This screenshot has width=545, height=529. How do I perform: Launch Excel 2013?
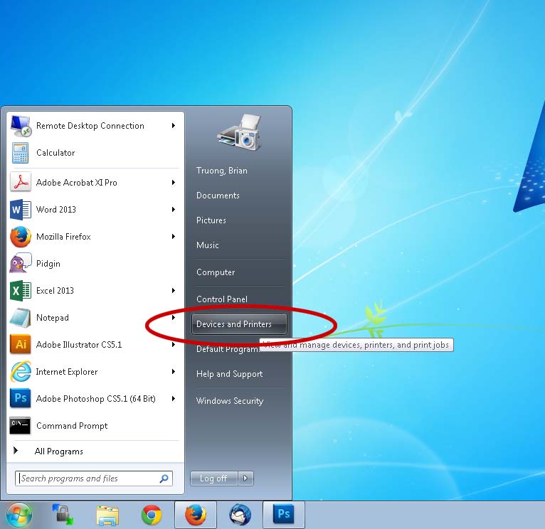pos(55,291)
